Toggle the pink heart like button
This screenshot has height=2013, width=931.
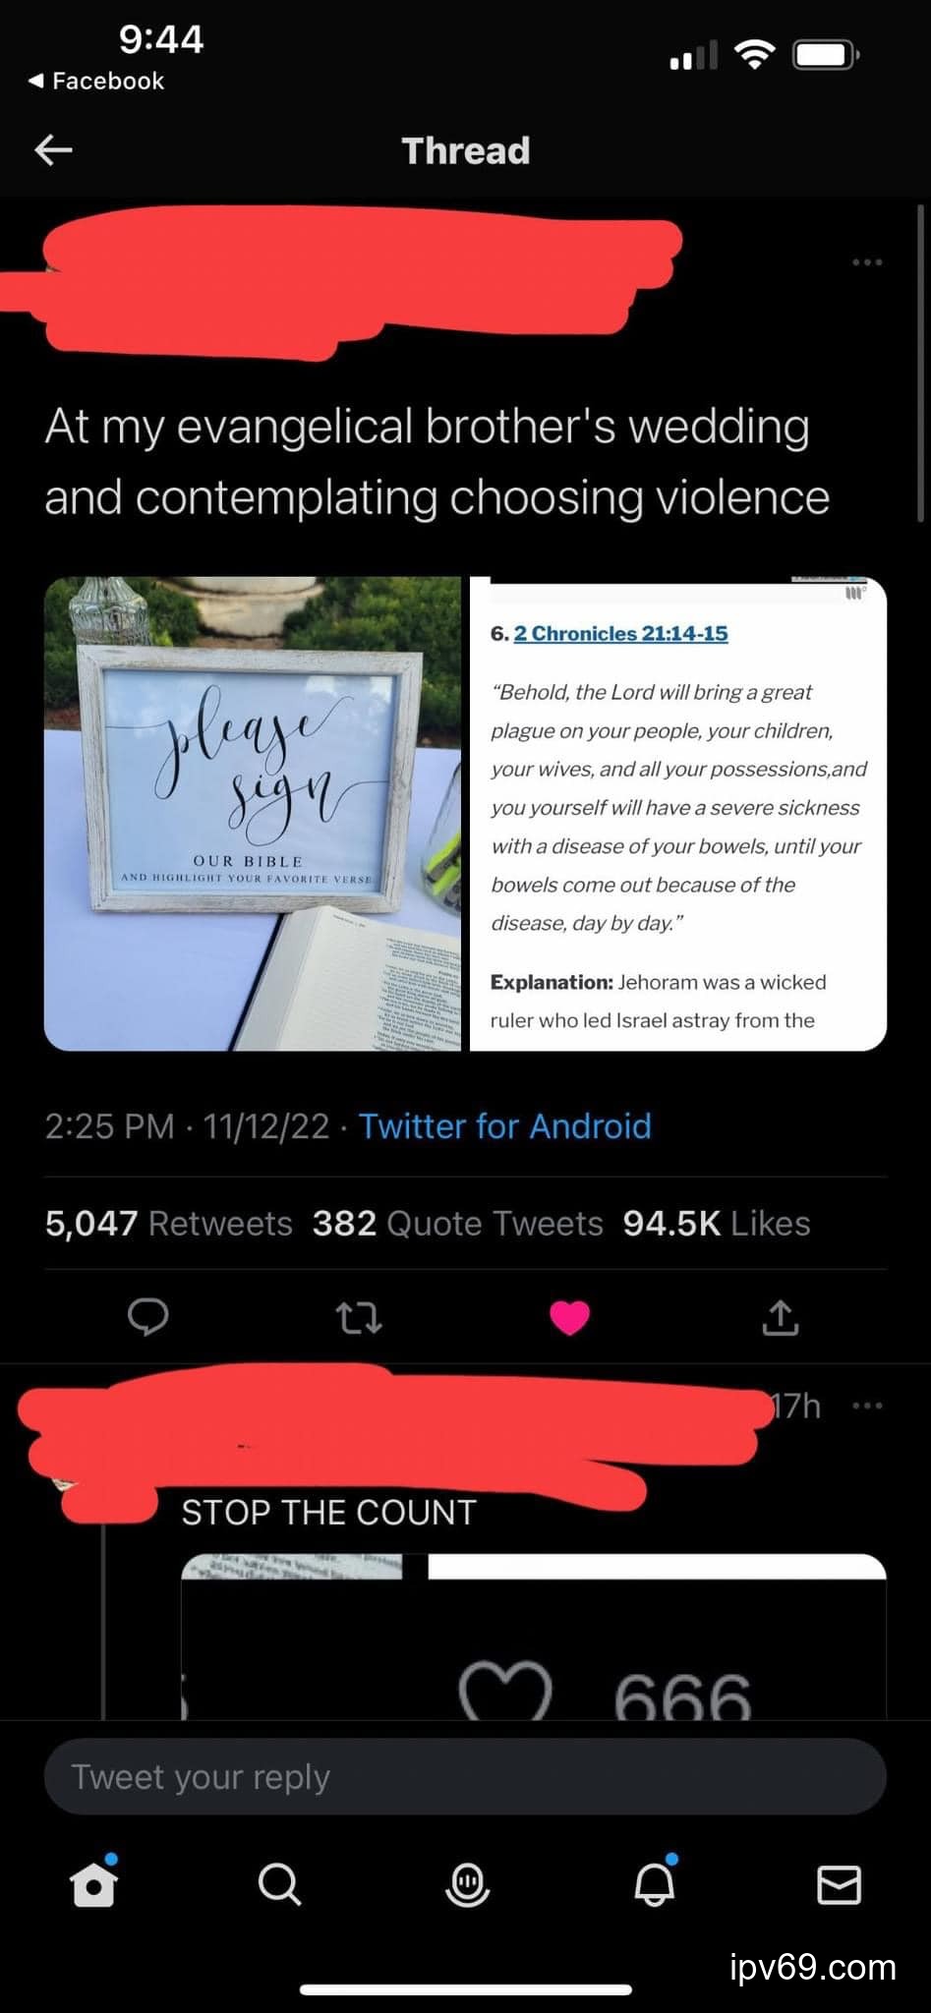[569, 1318]
